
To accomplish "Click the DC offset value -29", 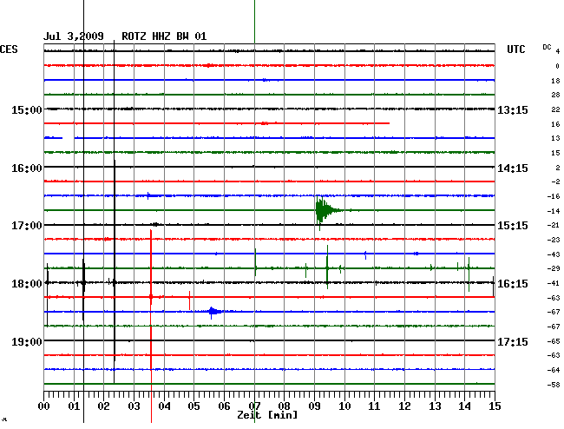I will (554, 268).
